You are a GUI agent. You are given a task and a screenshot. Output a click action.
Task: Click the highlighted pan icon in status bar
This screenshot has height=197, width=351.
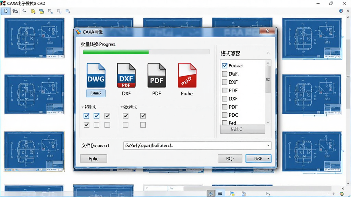[x=211, y=194]
